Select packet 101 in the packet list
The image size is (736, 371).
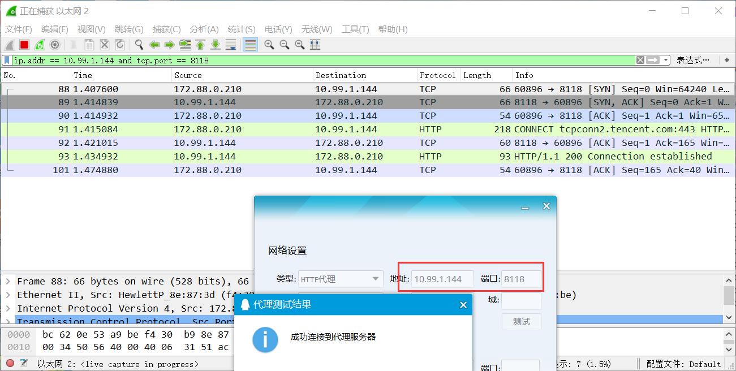pyautogui.click(x=368, y=170)
